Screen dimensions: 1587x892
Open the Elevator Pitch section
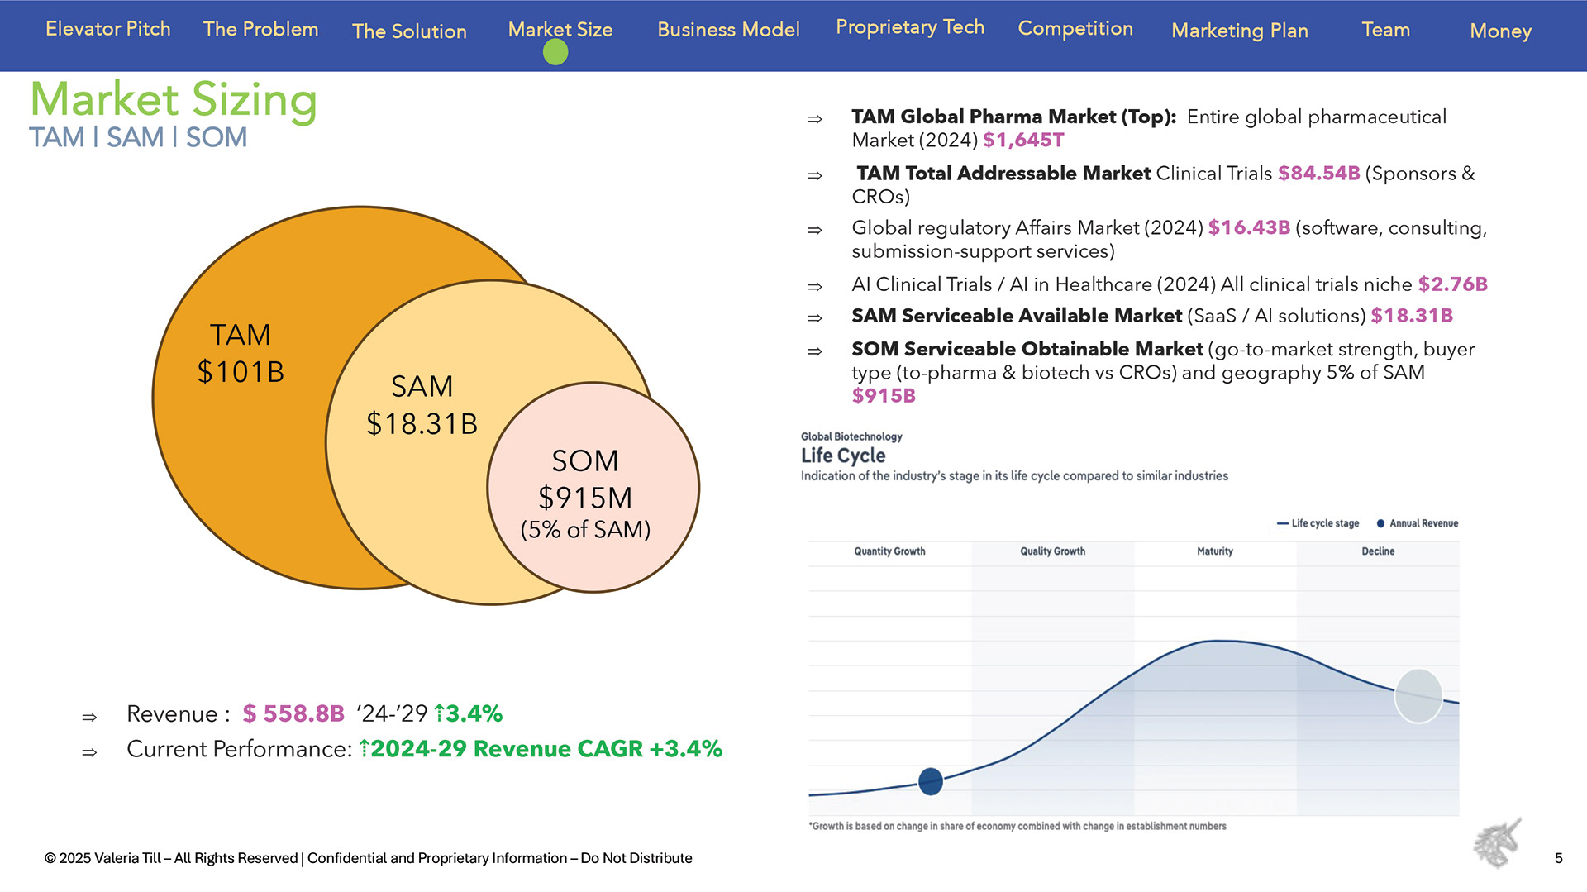[107, 29]
